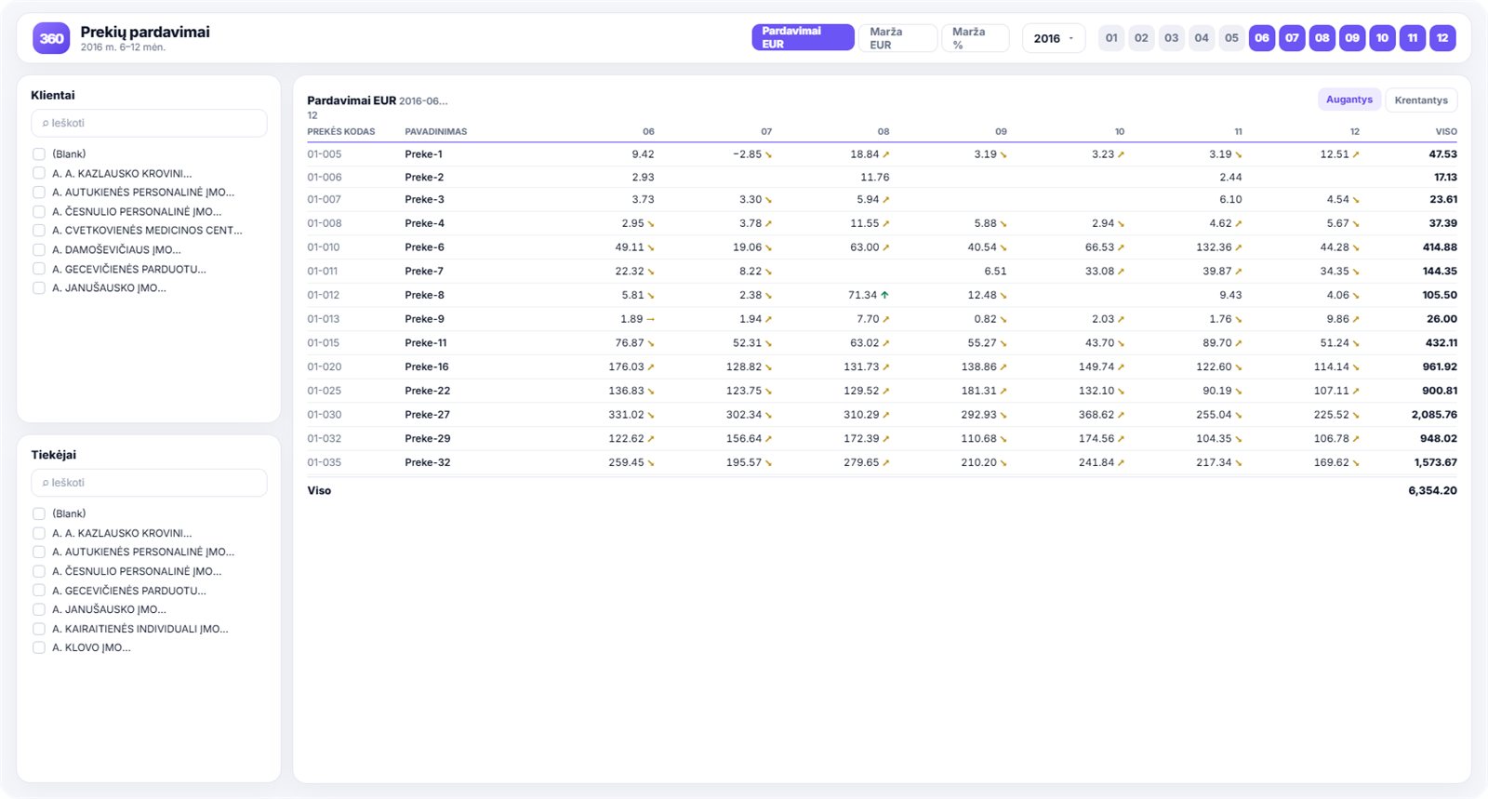Check (Blank) in the Klientai list
This screenshot has width=1488, height=799.
coord(39,154)
